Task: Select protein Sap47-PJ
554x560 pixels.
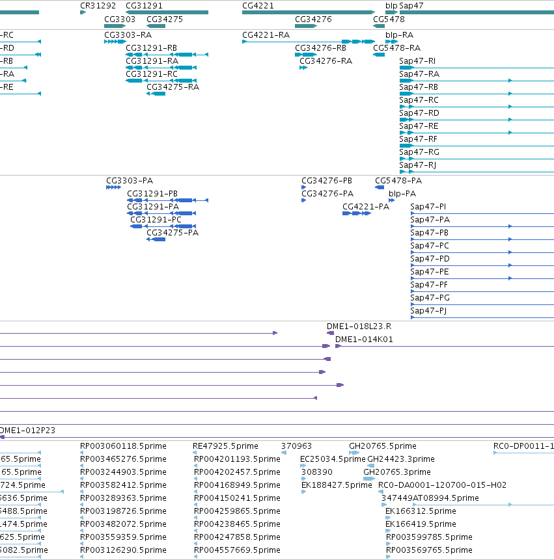Action: (428, 311)
